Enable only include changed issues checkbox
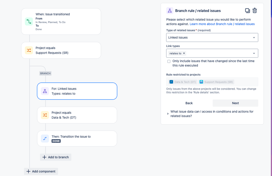Image resolution: width=272 pixels, height=176 pixels. click(x=169, y=61)
